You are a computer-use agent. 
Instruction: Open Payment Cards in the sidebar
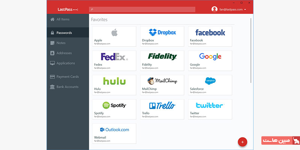coord(68,77)
